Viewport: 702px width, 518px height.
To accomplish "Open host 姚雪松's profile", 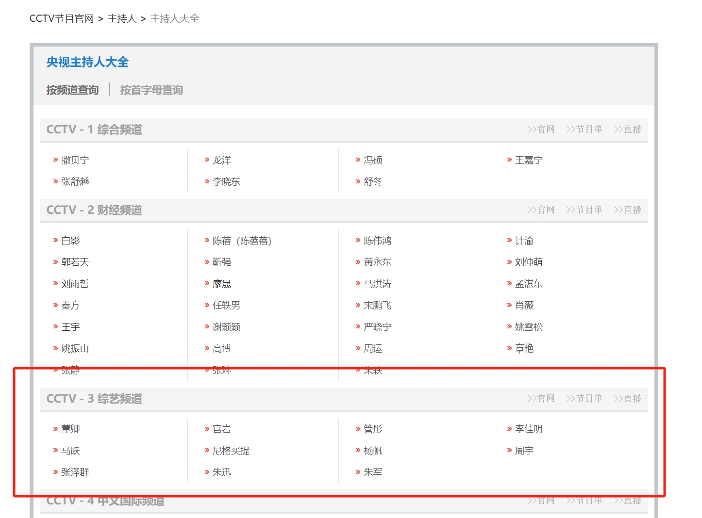I will tap(529, 327).
